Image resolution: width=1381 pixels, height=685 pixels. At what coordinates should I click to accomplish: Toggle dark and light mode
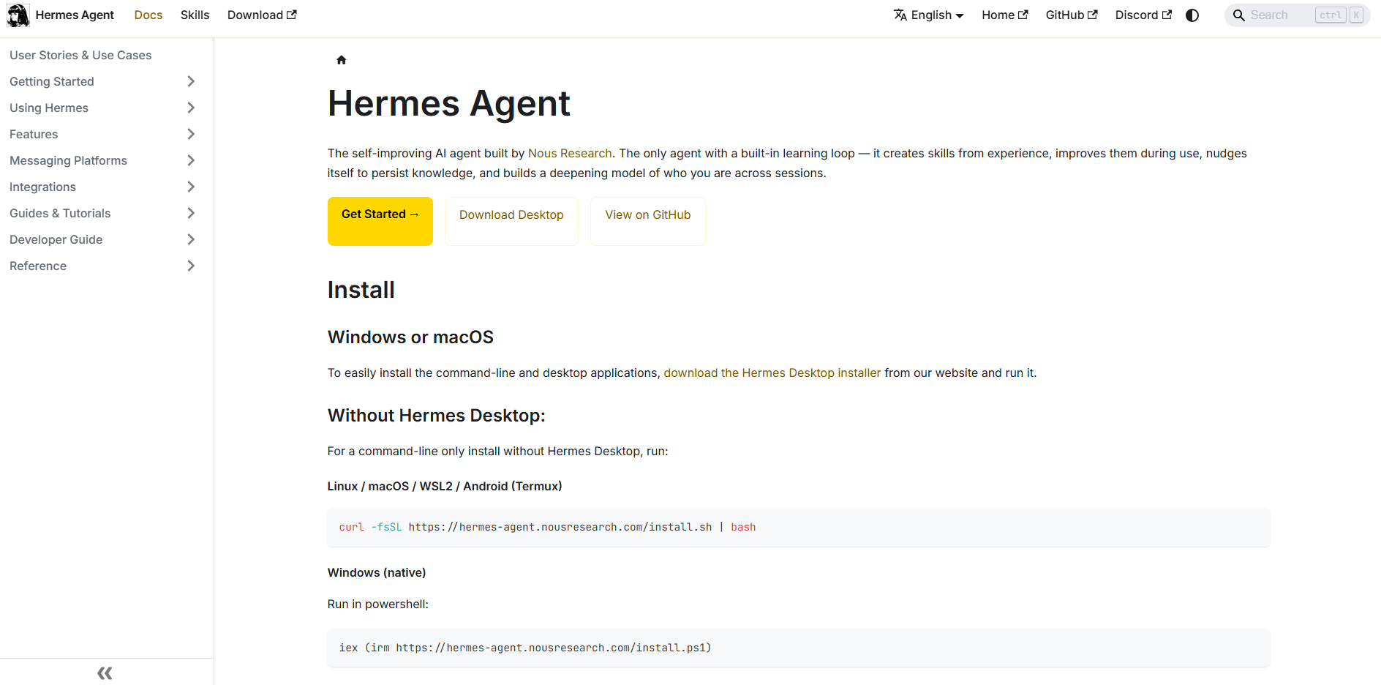(1192, 15)
